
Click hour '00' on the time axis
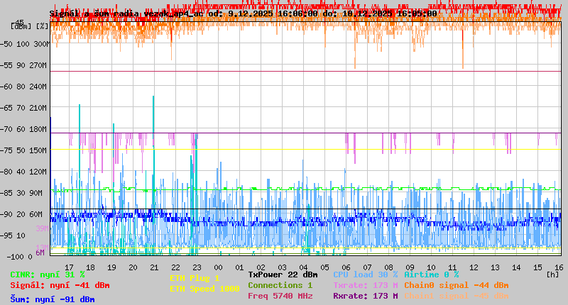(x=218, y=267)
